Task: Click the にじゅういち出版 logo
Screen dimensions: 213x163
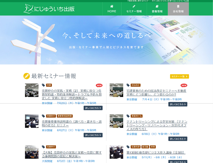Action: (49, 9)
